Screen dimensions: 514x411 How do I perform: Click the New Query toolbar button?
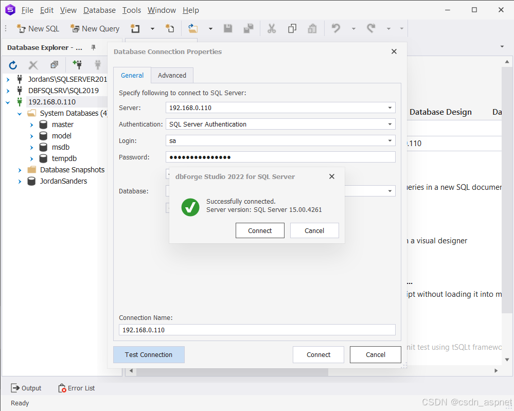[95, 28]
